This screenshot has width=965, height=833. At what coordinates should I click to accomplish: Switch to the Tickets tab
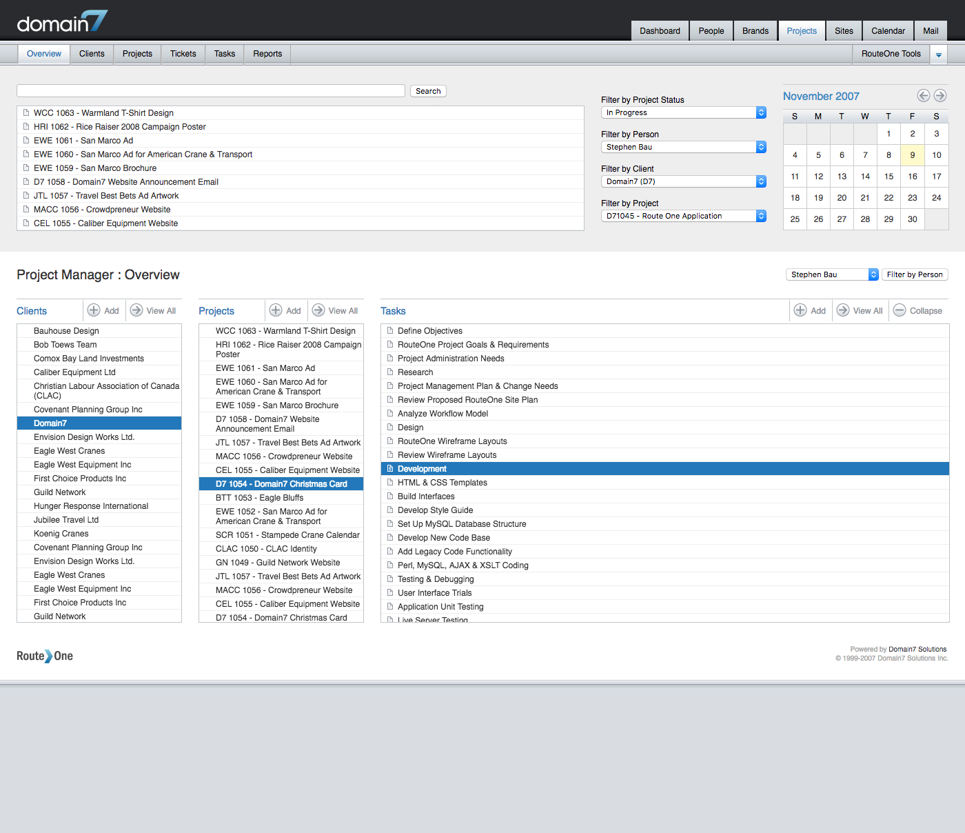(x=183, y=54)
